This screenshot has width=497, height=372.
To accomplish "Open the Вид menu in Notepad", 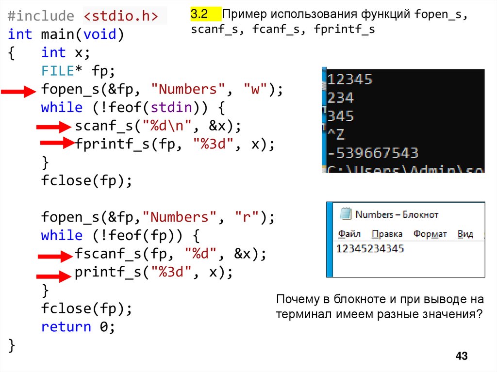I will pos(465,234).
